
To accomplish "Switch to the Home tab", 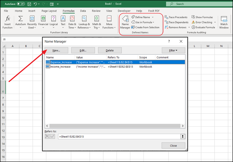I will pyautogui.click(x=19, y=11).
